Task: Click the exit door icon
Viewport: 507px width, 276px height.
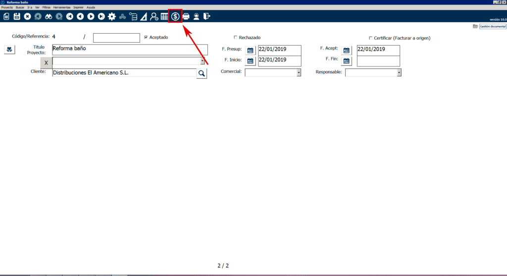Action: (207, 16)
